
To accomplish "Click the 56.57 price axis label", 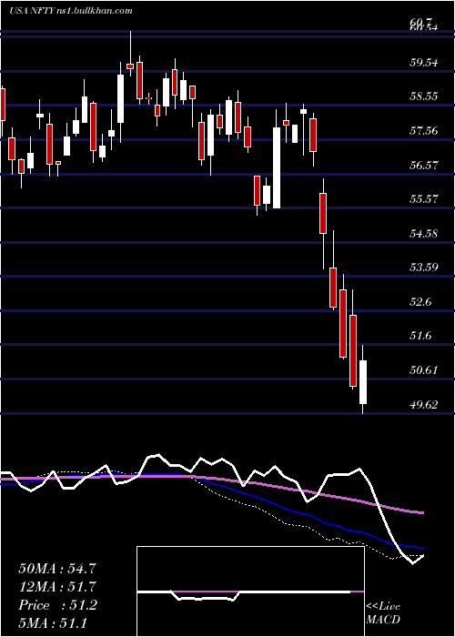I will [x=423, y=166].
